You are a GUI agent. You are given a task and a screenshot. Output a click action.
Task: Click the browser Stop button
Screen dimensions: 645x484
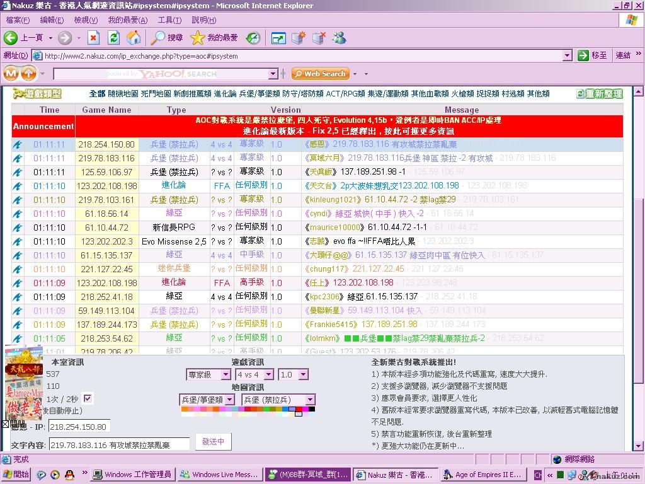click(x=93, y=38)
